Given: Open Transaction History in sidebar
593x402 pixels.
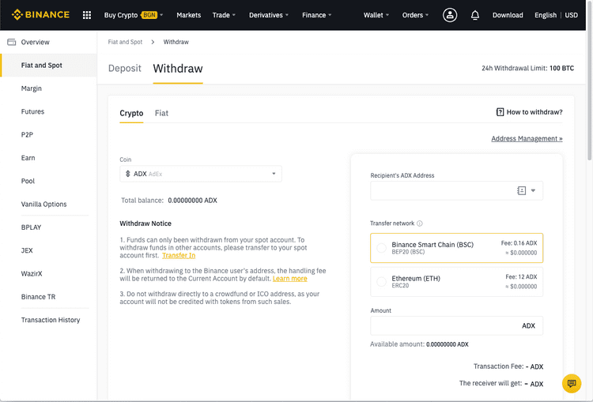Looking at the screenshot, I should click(x=51, y=320).
